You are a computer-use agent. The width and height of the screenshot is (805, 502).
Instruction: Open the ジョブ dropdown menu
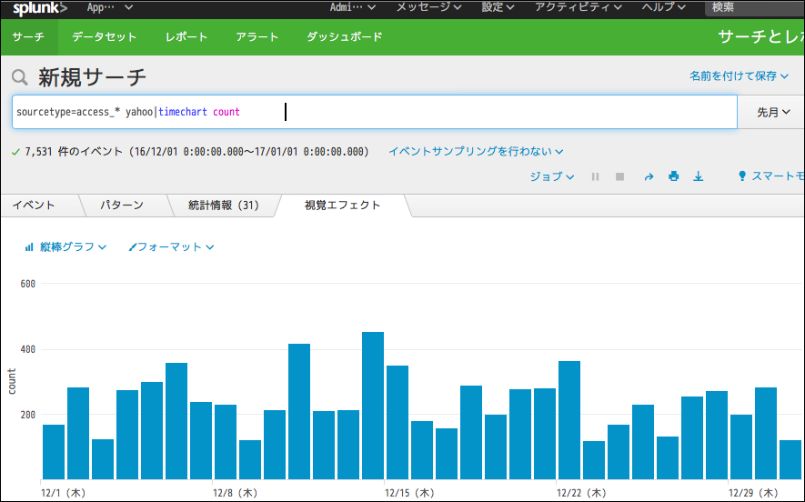pos(551,176)
